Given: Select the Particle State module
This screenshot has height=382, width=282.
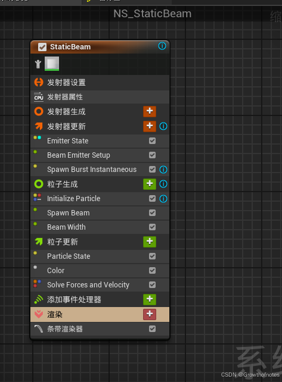Looking at the screenshot, I should 100,256.
